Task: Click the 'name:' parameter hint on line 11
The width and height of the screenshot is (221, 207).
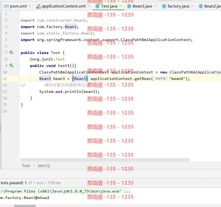Action: pos(161,78)
